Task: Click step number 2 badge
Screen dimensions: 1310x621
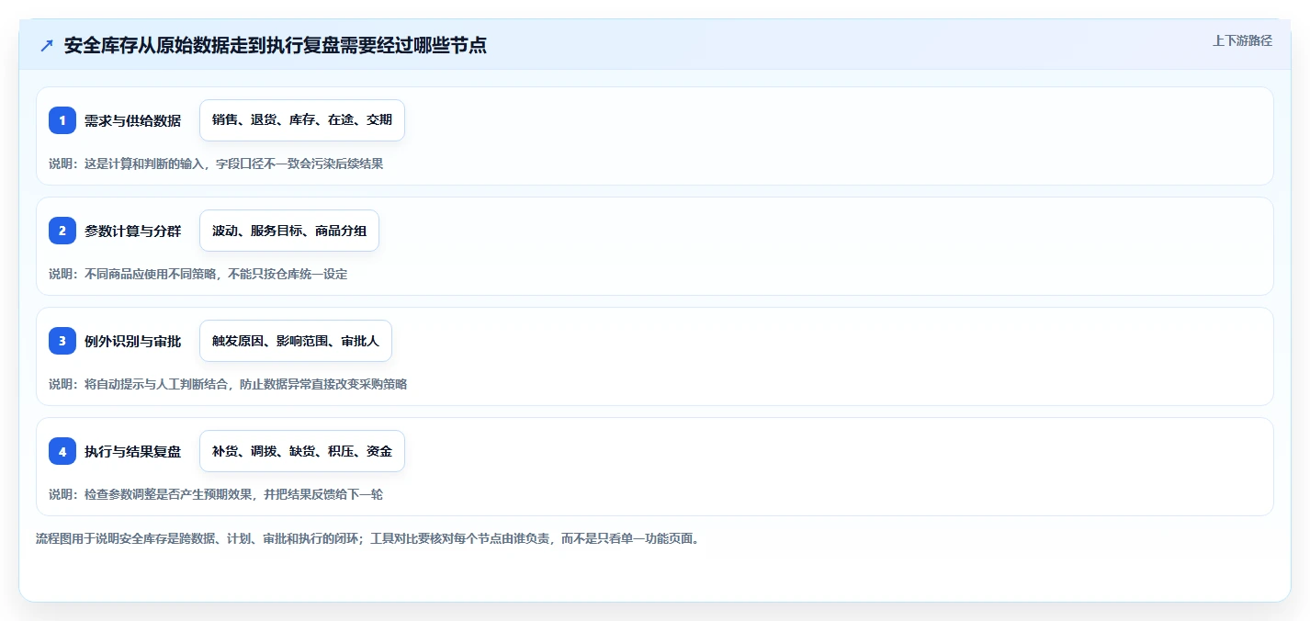Action: (62, 231)
